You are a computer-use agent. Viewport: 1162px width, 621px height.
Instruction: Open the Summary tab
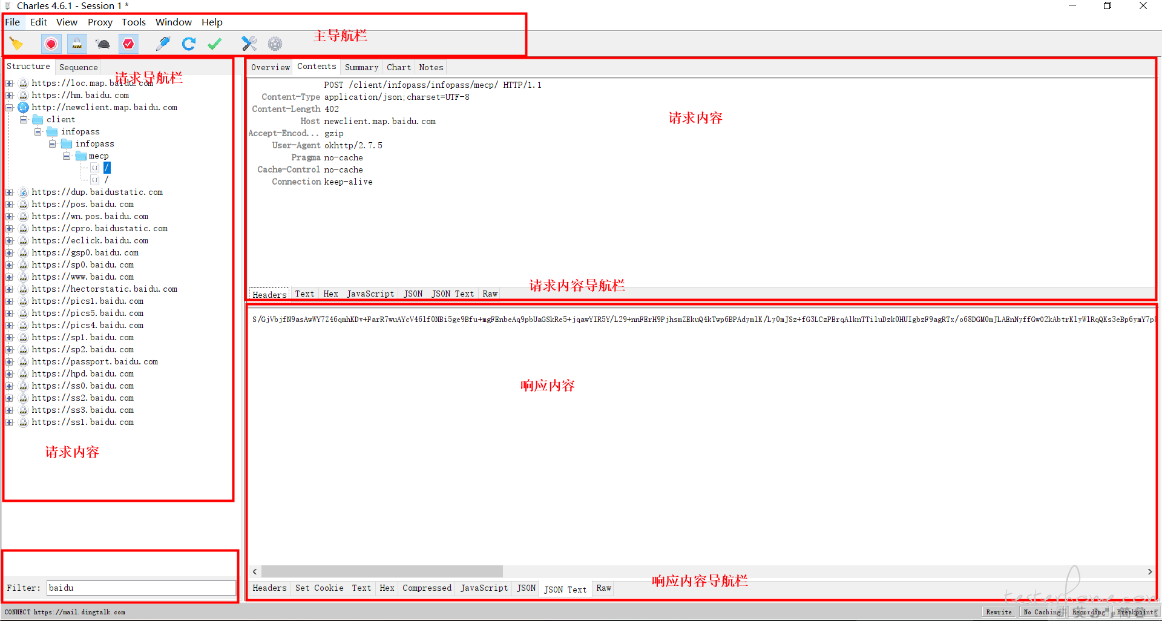[361, 67]
